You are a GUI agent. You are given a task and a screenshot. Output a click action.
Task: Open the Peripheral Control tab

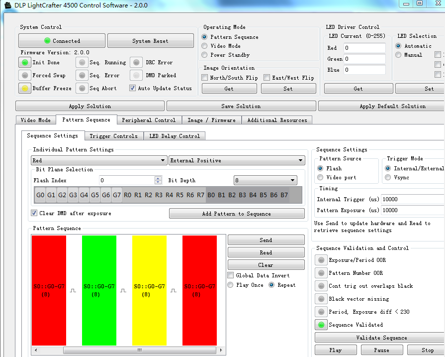[x=149, y=120]
